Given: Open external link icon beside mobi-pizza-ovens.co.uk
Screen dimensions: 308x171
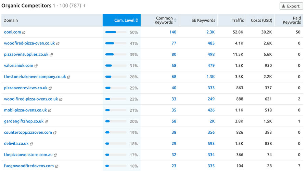Looking at the screenshot, I should [50, 110].
